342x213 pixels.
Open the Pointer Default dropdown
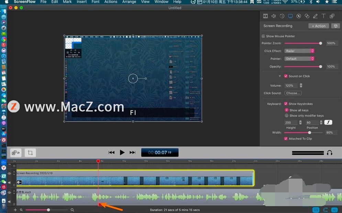(x=299, y=59)
